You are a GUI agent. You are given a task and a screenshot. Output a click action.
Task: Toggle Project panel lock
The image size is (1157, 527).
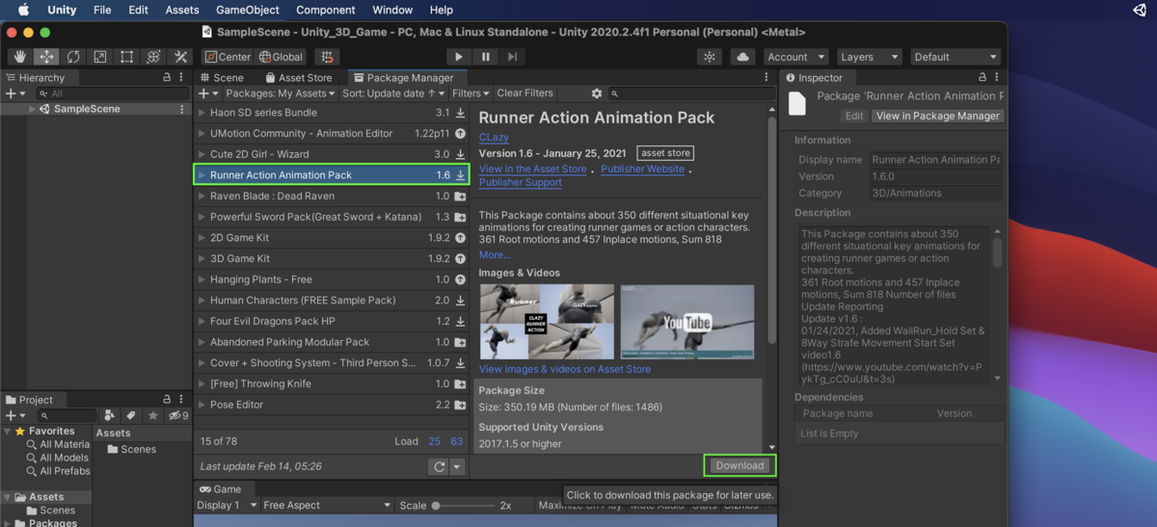pyautogui.click(x=167, y=400)
